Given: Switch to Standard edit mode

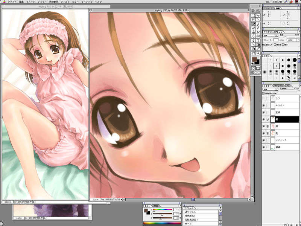Looking at the screenshot, I should point(253,68).
